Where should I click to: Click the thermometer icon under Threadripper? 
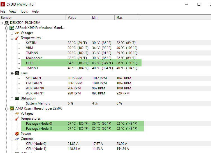(x=17, y=119)
